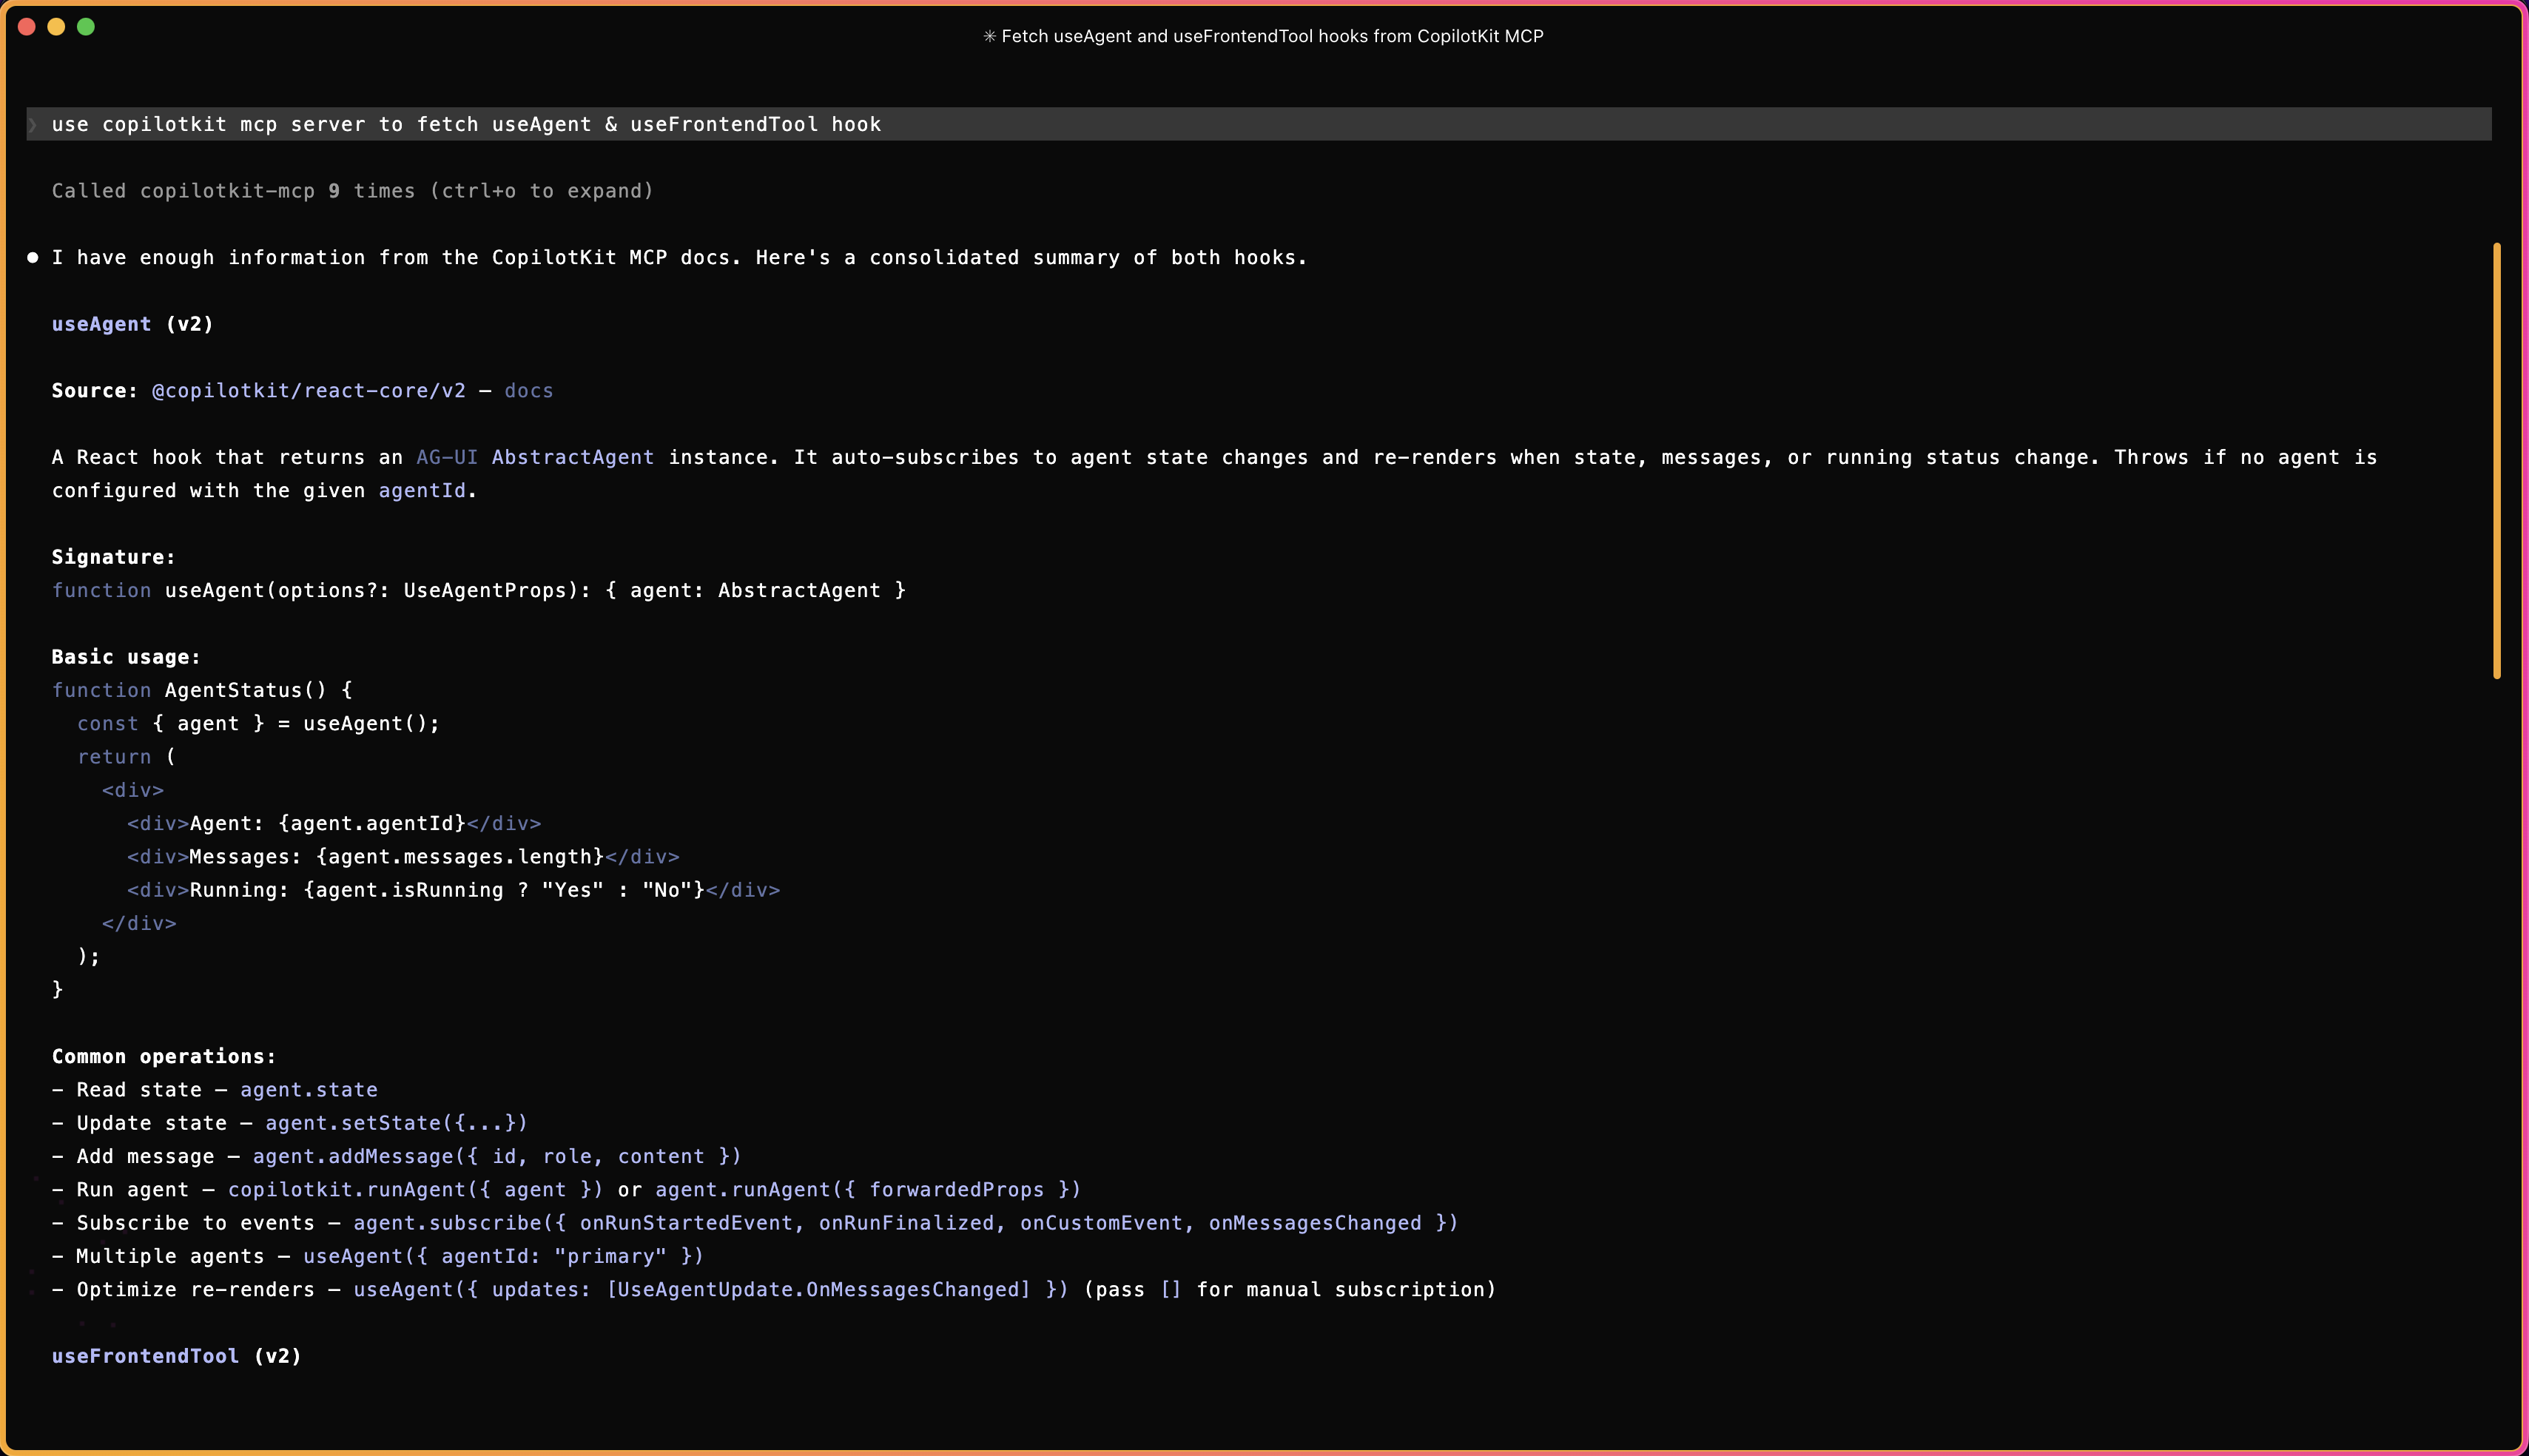The height and width of the screenshot is (1456, 2529).
Task: Click the green full-screen window button
Action: (x=86, y=27)
